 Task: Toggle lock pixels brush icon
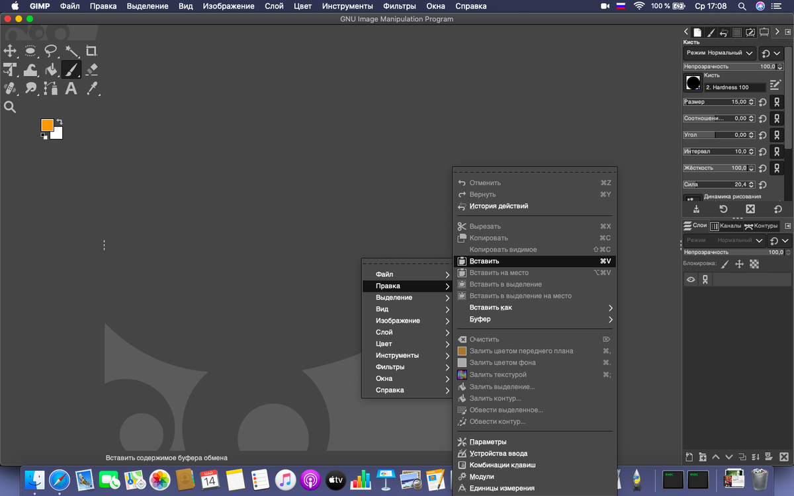pyautogui.click(x=725, y=264)
